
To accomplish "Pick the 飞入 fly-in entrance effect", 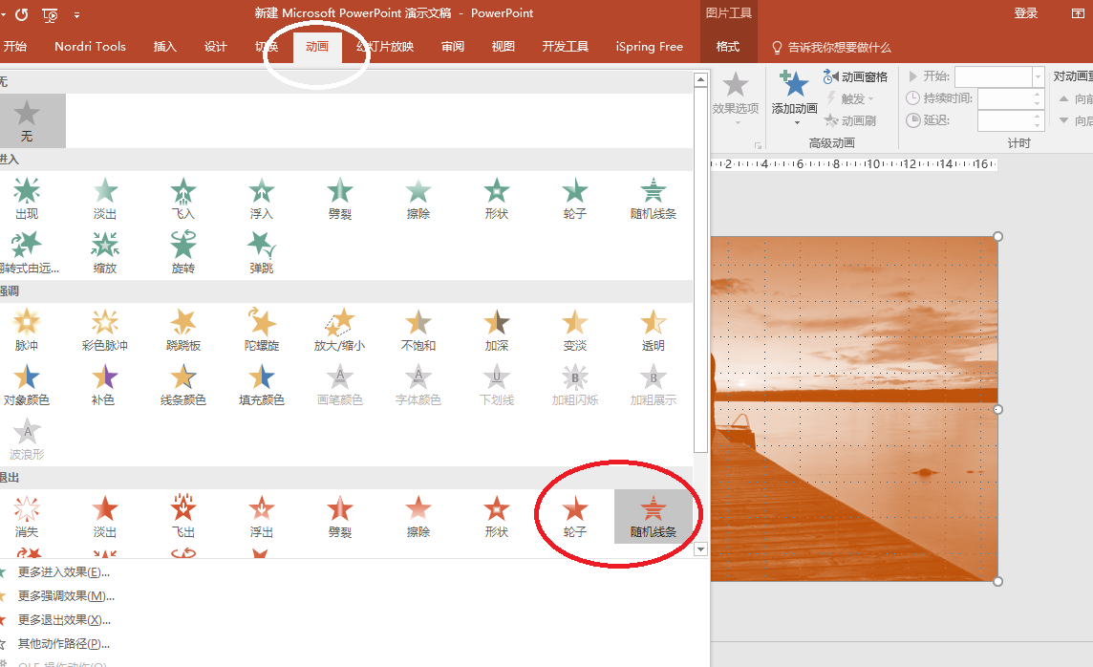I will click(183, 199).
